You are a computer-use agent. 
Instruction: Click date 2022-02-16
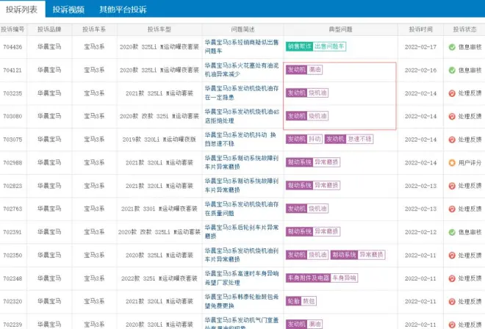(420, 70)
